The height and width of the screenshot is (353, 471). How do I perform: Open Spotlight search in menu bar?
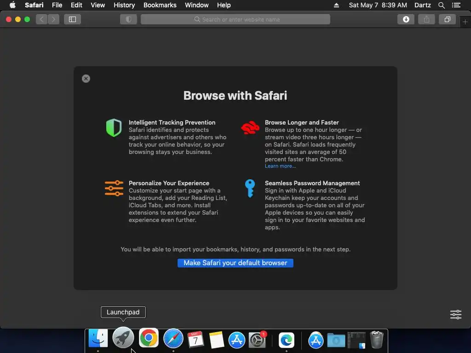pyautogui.click(x=441, y=5)
